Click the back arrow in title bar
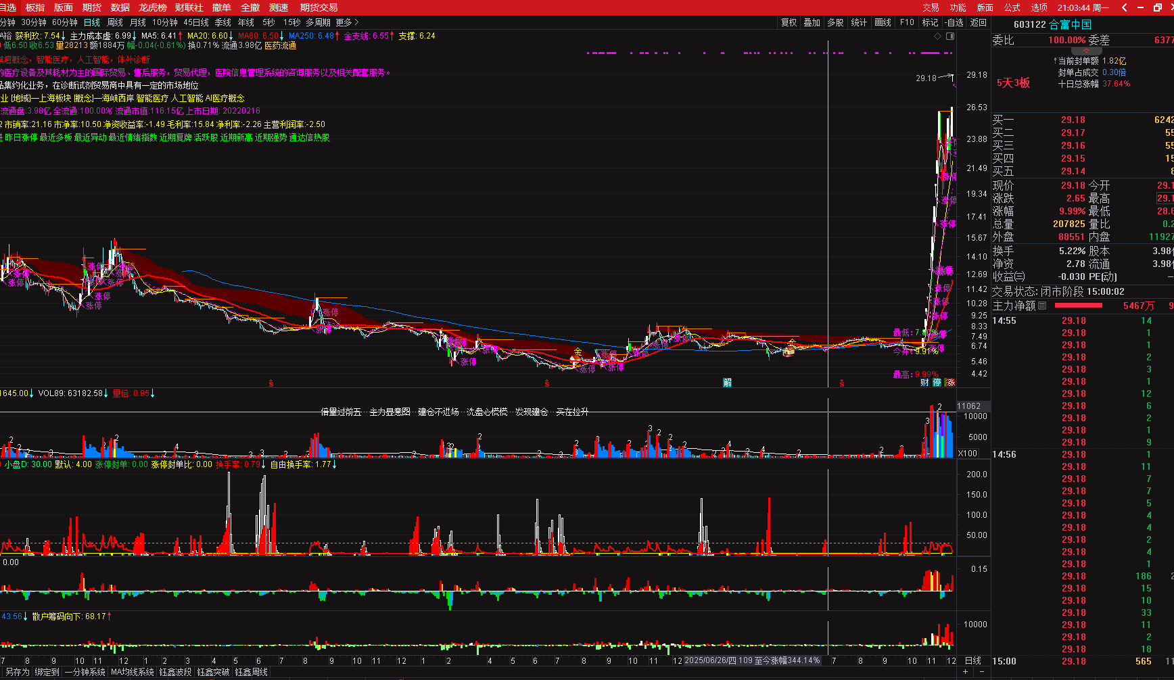1174x680 pixels. [x=1124, y=7]
